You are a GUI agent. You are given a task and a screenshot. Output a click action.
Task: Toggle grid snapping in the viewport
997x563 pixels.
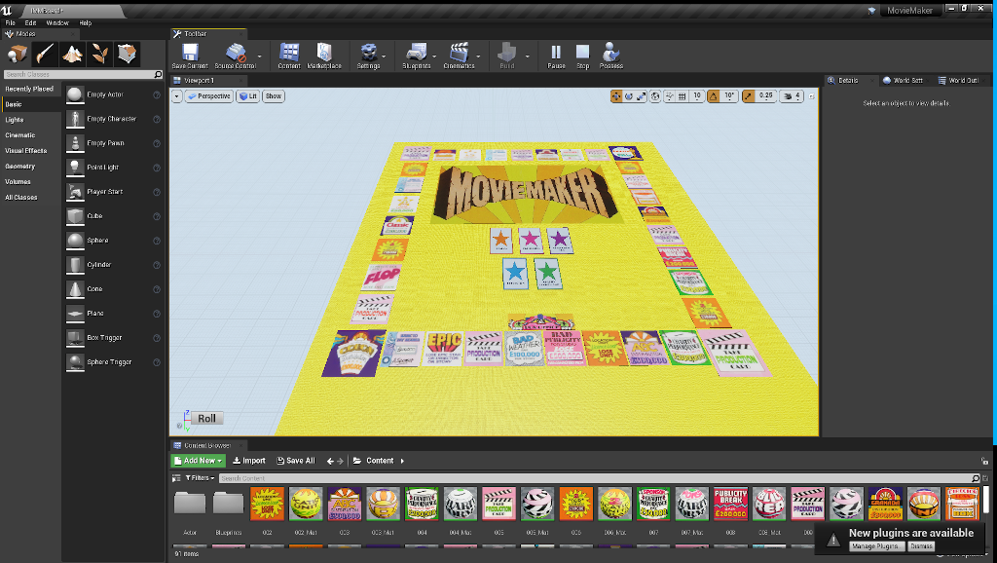(x=683, y=96)
